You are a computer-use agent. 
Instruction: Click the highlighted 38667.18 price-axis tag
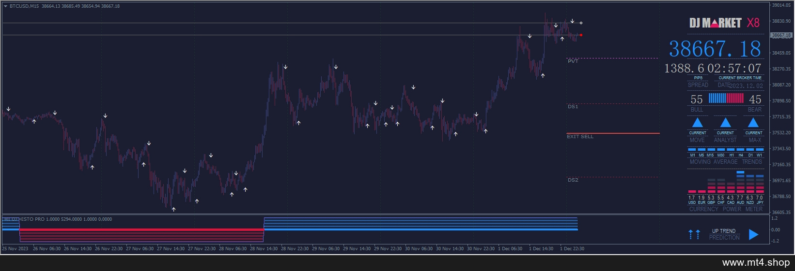(781, 35)
